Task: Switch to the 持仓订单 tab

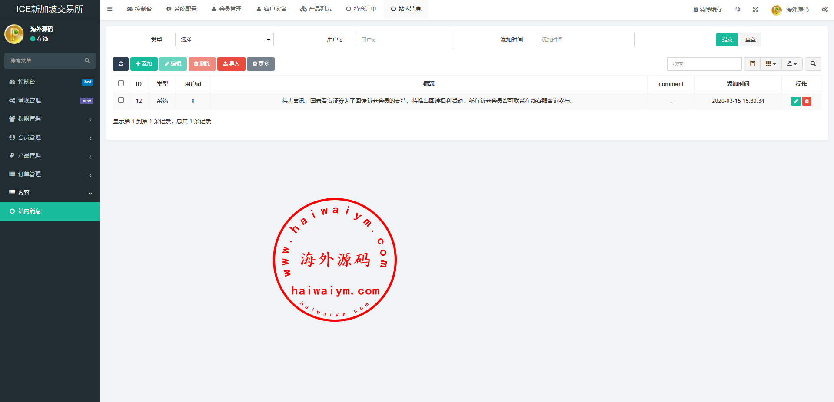Action: click(x=361, y=9)
